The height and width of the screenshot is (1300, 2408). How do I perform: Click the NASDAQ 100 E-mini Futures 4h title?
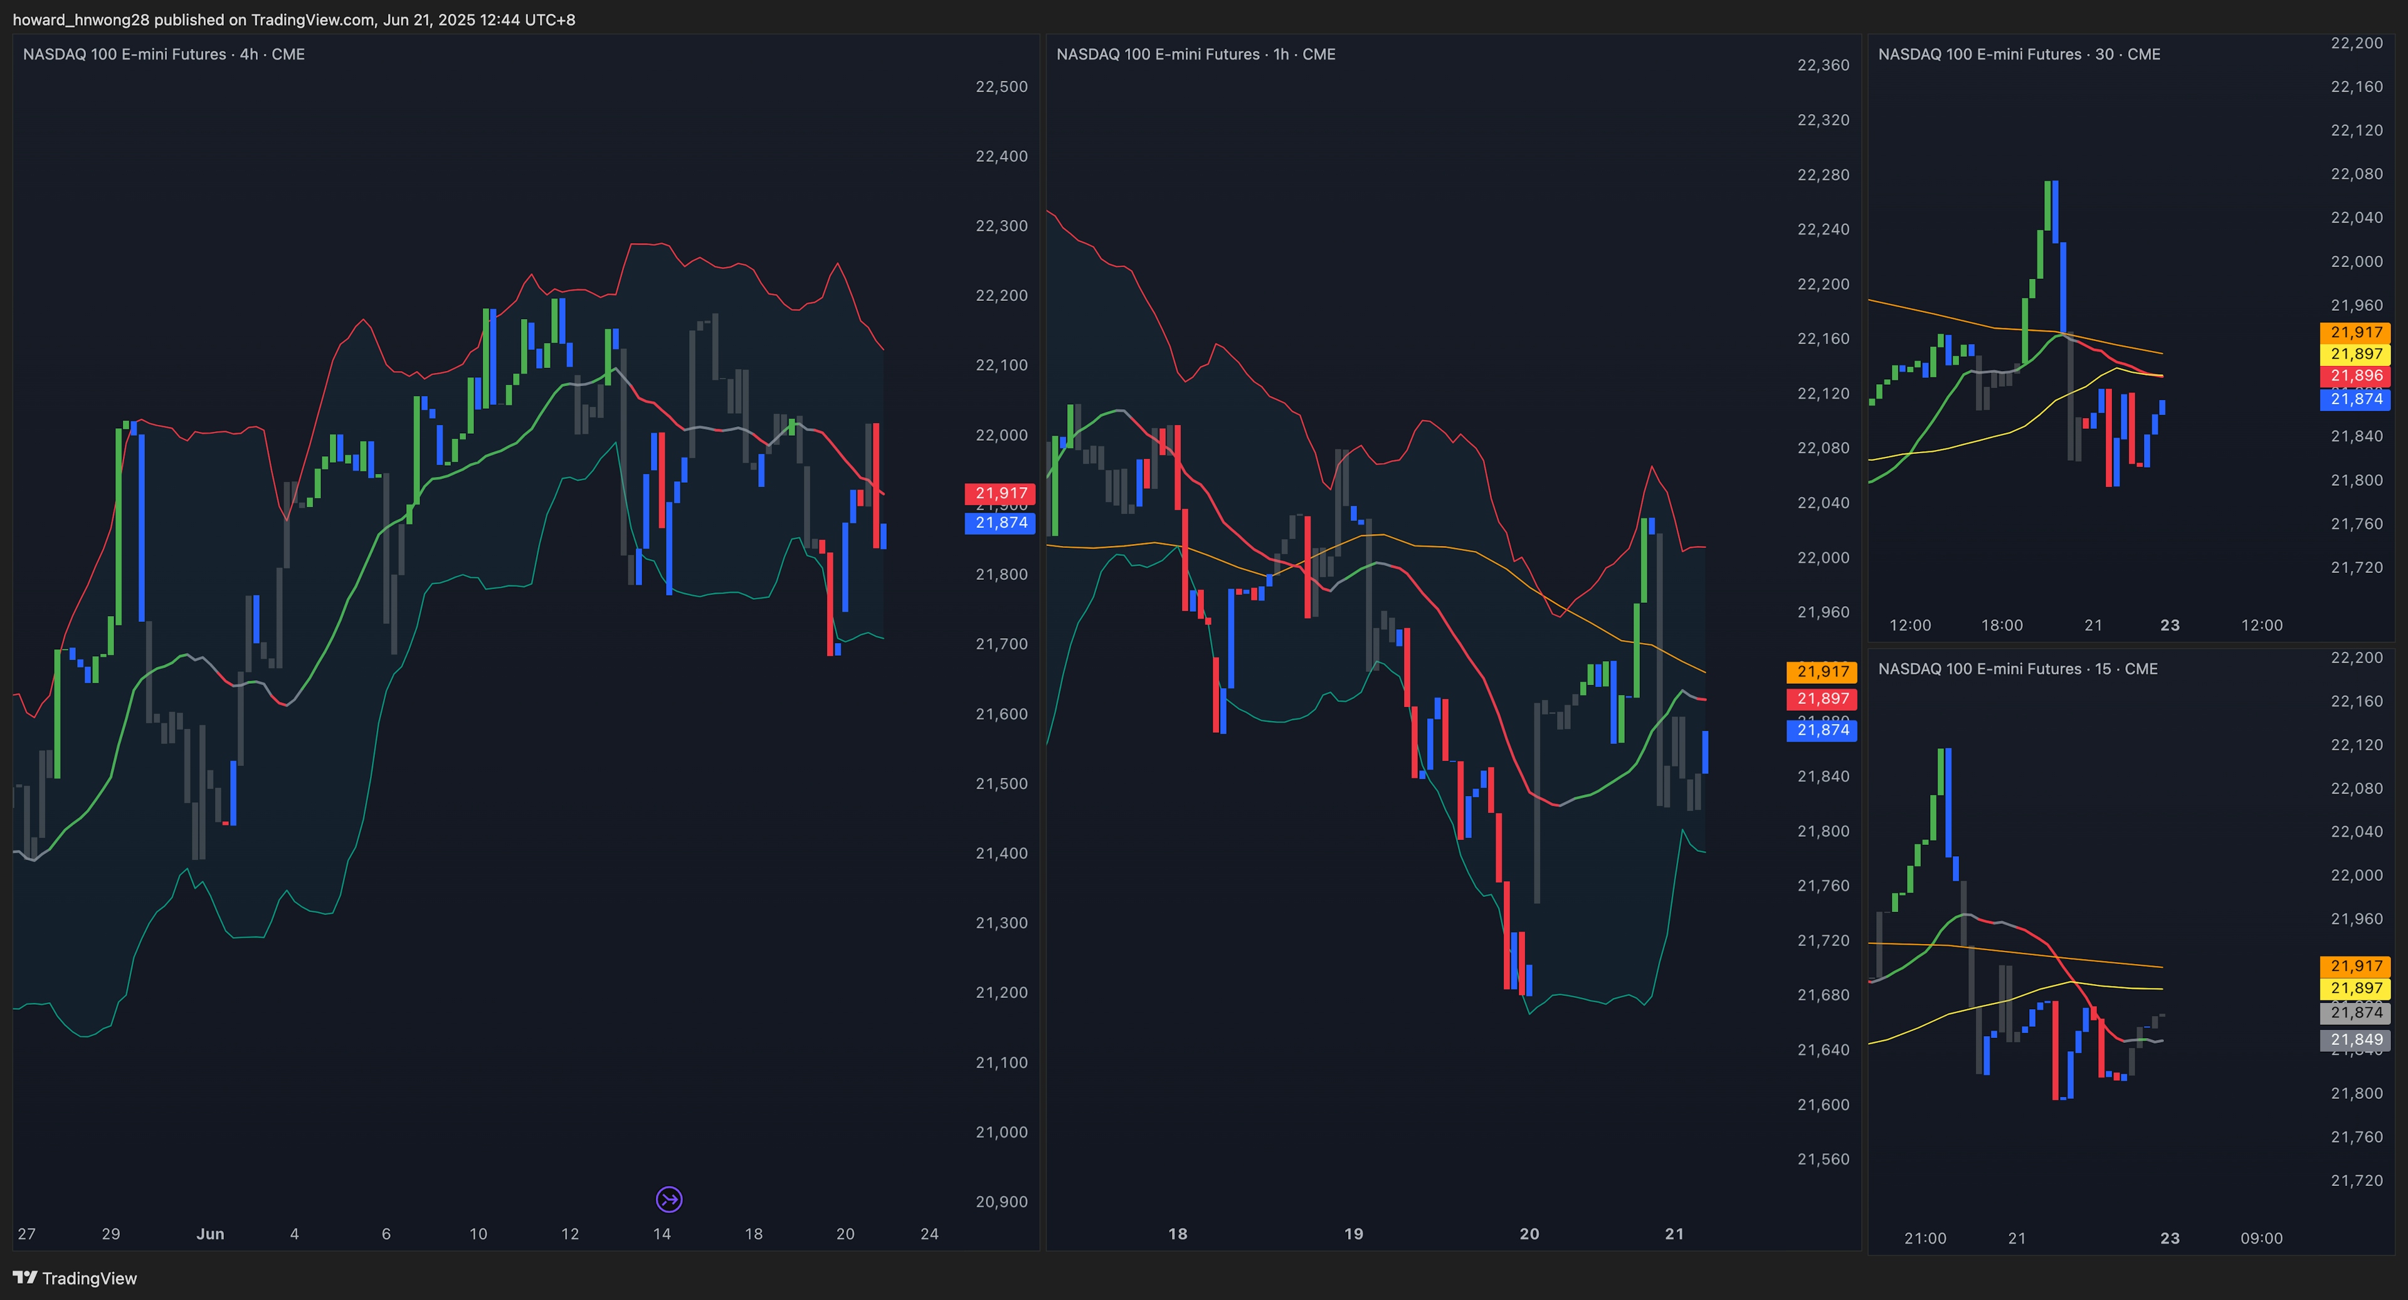[x=164, y=54]
